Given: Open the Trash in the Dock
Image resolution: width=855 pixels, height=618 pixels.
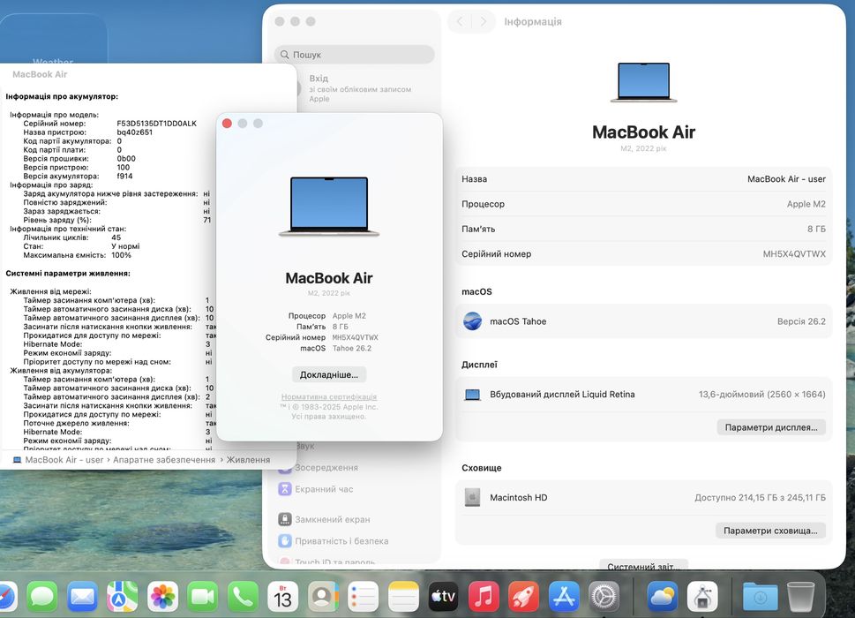Looking at the screenshot, I should click(801, 597).
